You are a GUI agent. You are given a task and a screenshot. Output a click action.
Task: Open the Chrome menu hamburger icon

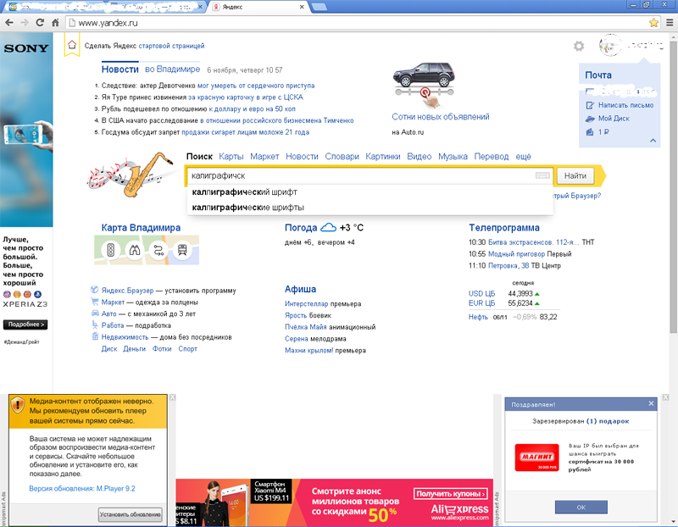click(x=670, y=23)
